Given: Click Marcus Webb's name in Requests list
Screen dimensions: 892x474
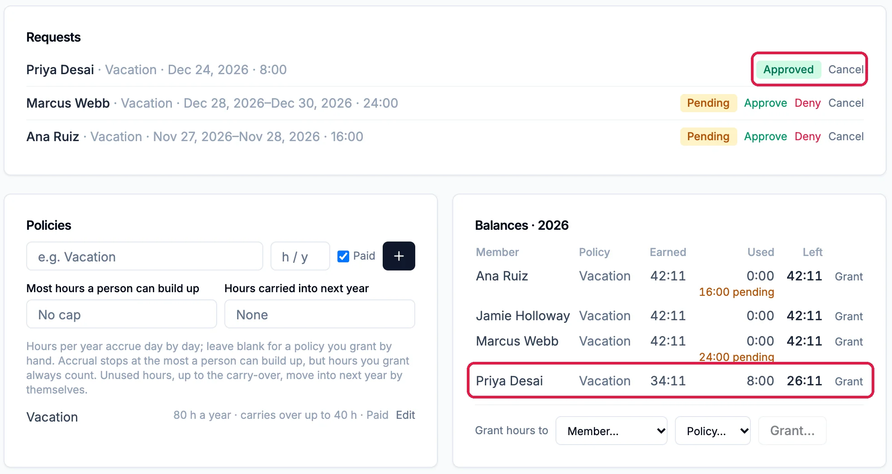Looking at the screenshot, I should 68,103.
